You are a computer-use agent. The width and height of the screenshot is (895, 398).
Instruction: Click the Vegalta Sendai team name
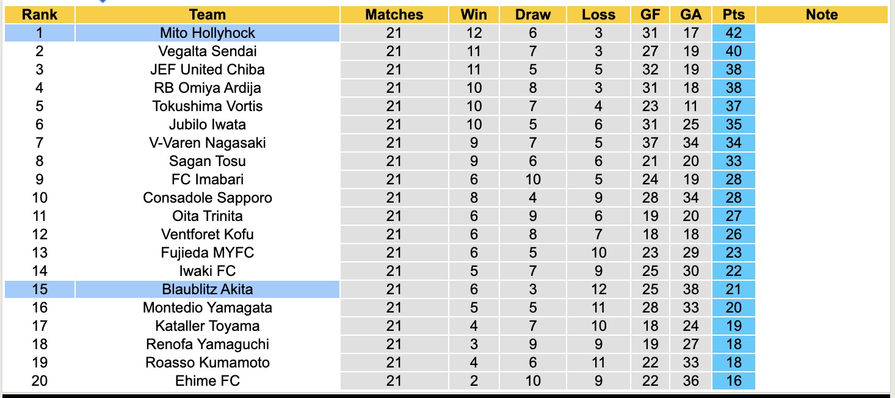coord(208,51)
